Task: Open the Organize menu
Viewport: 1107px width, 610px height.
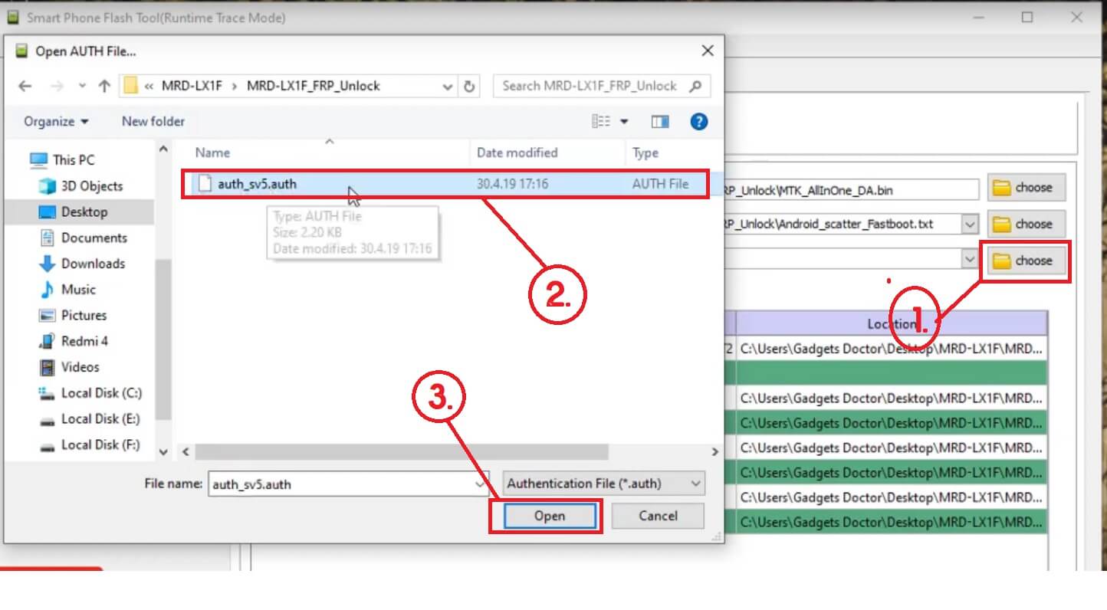Action: coord(55,121)
